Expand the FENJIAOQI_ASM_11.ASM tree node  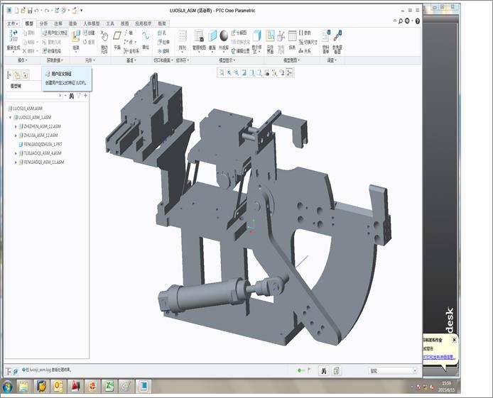(x=16, y=162)
